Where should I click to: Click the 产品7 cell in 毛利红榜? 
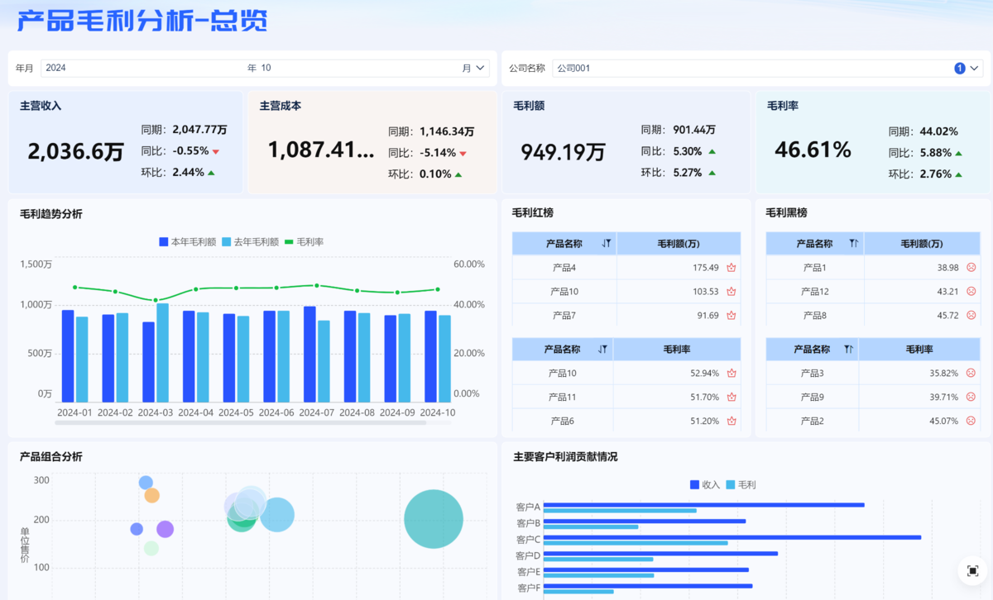point(564,316)
